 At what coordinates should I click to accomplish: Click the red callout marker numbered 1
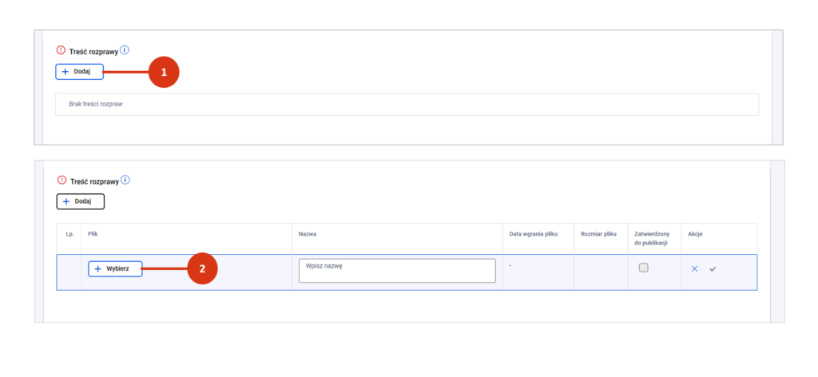(164, 72)
